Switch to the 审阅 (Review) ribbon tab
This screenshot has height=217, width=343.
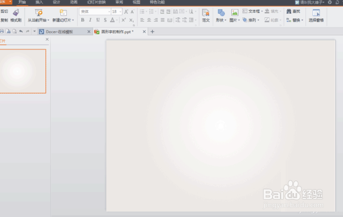click(x=120, y=2)
